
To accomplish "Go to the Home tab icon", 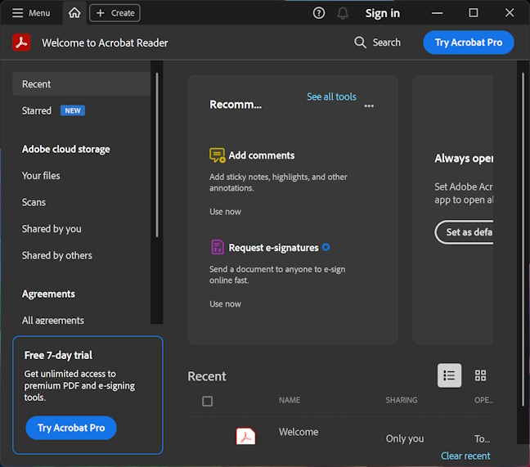I will (74, 13).
